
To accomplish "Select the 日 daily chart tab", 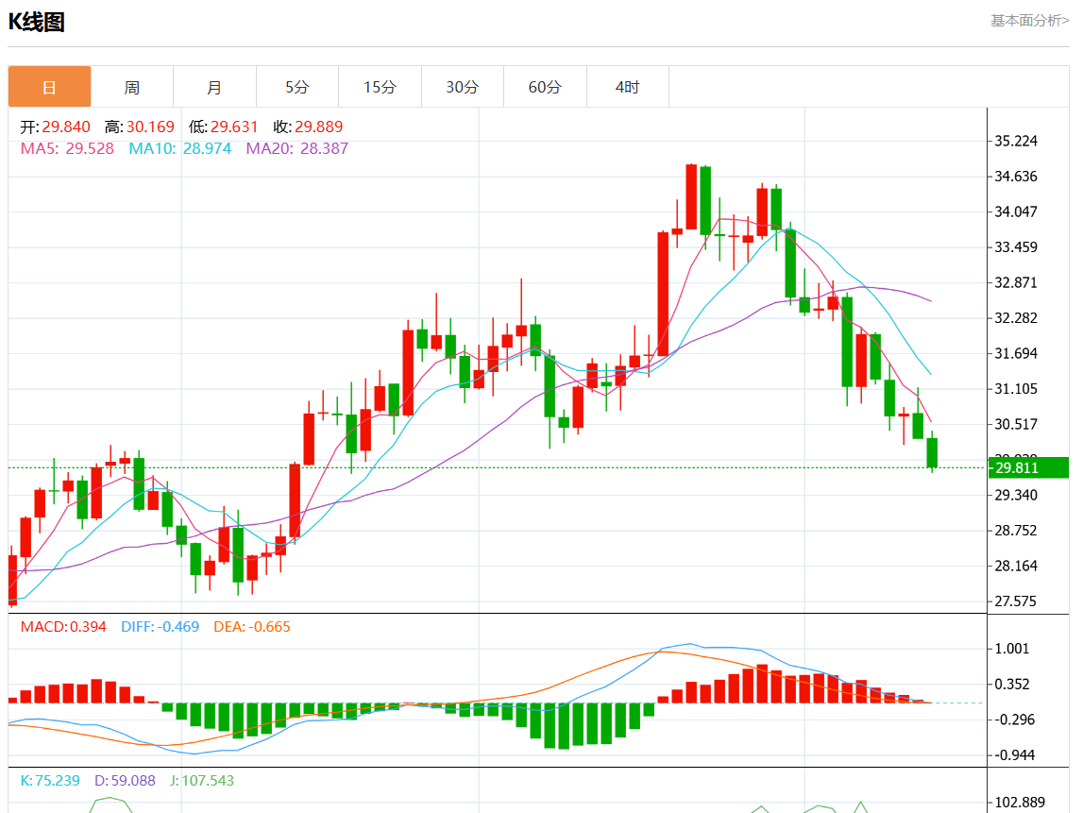I will tap(49, 87).
